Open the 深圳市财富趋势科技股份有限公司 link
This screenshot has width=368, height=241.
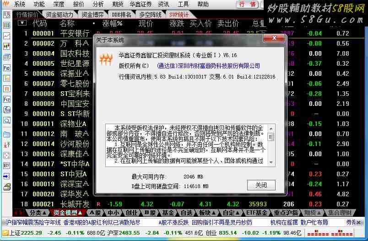[x=208, y=66]
